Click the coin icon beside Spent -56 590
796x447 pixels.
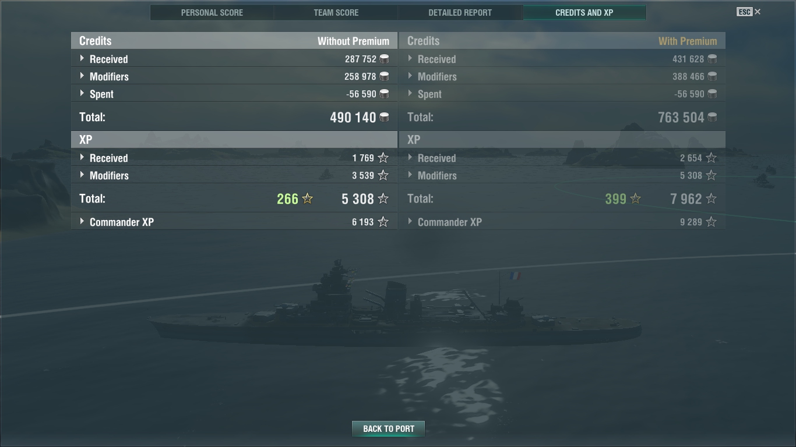point(384,94)
